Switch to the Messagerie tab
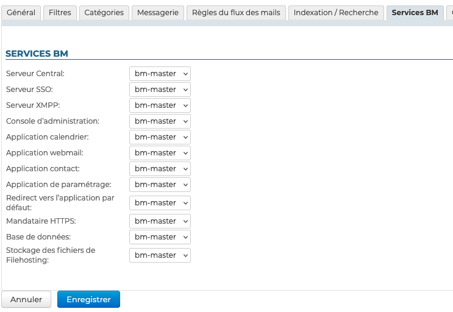The height and width of the screenshot is (312, 453). pos(158,13)
